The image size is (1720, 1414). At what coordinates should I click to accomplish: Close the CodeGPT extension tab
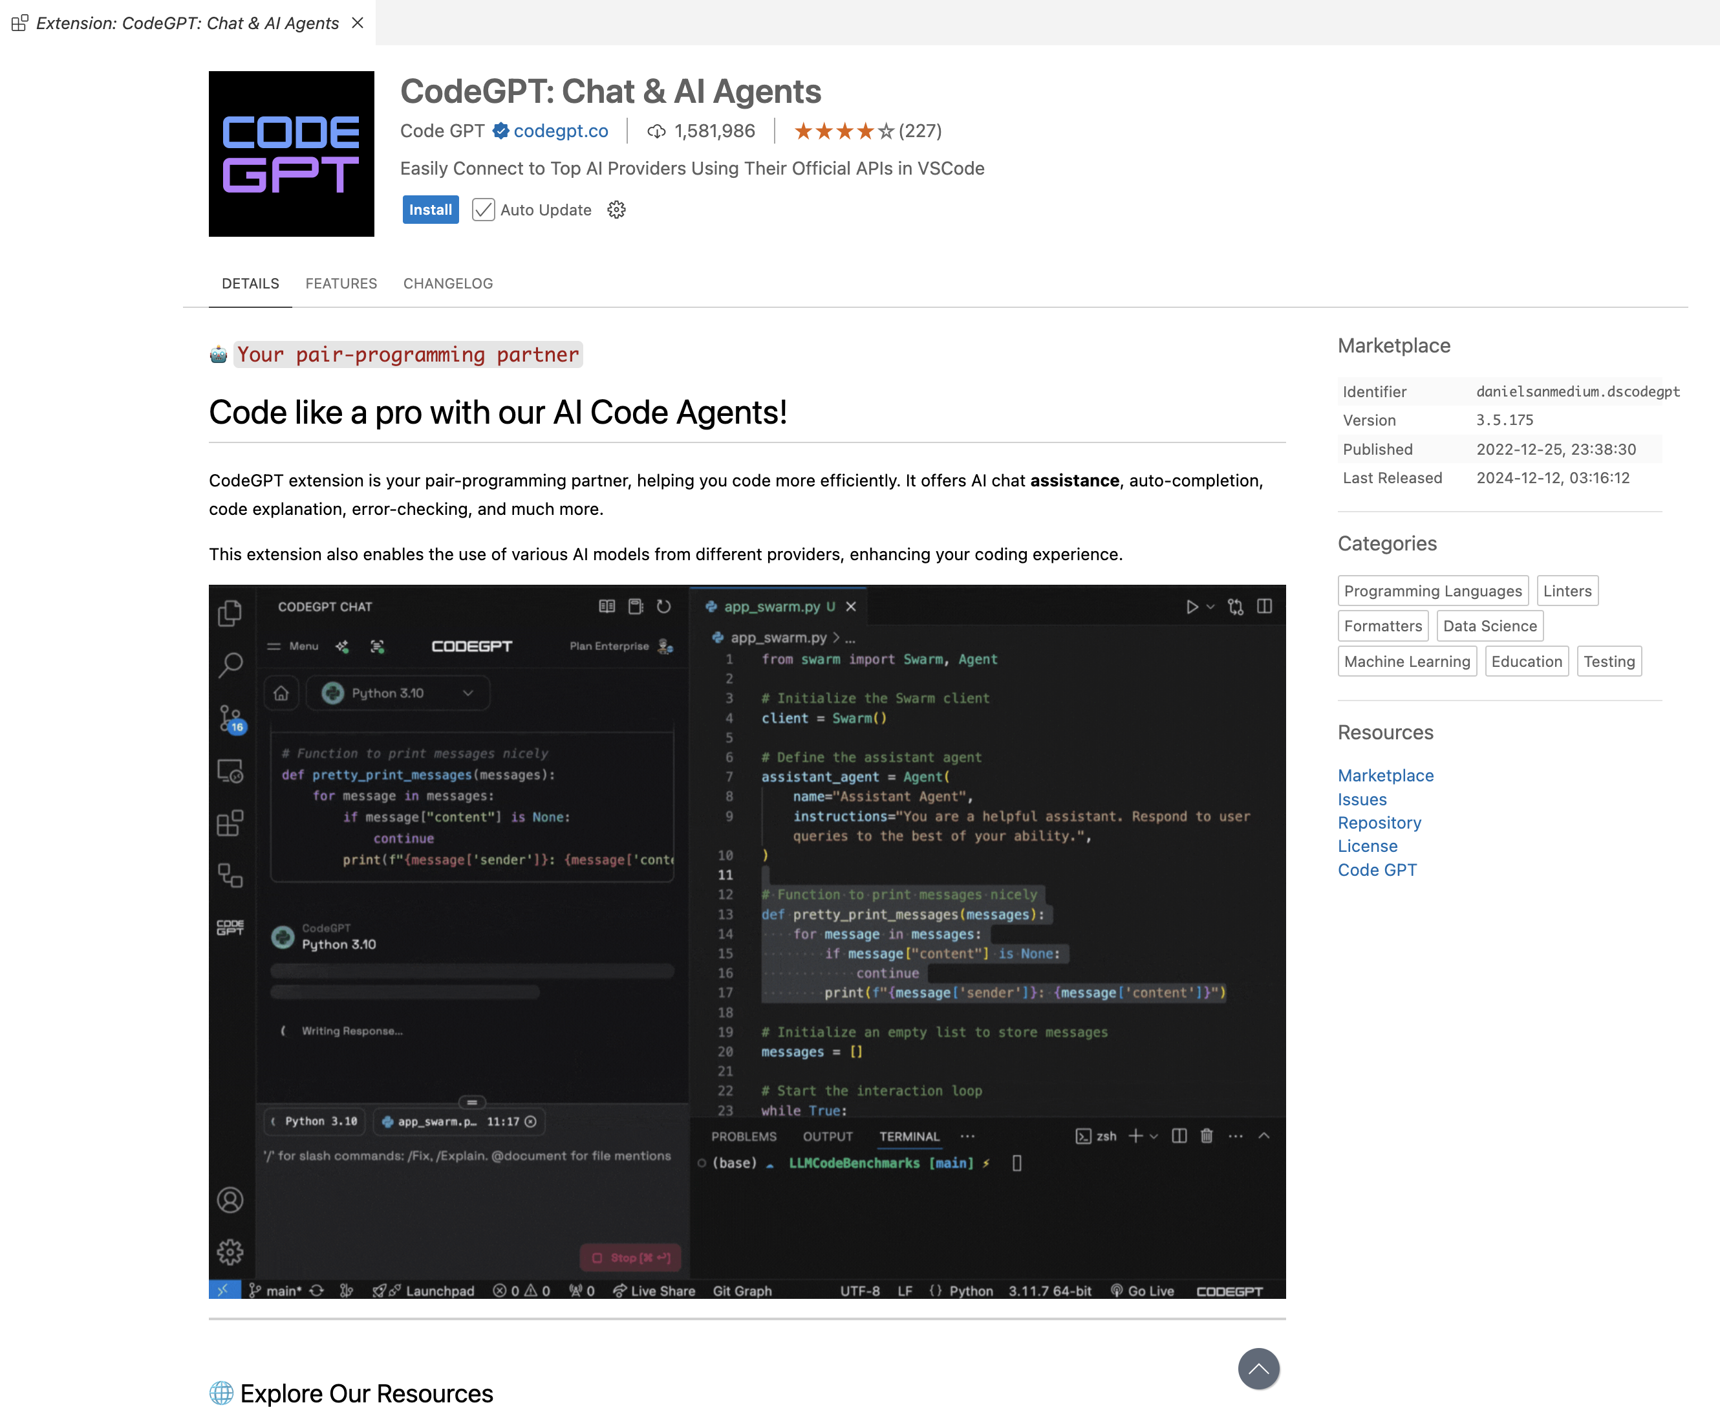(358, 23)
